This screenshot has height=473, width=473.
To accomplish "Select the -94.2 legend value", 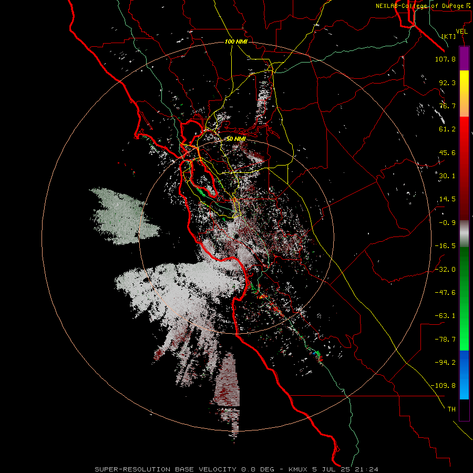I will coord(445,362).
